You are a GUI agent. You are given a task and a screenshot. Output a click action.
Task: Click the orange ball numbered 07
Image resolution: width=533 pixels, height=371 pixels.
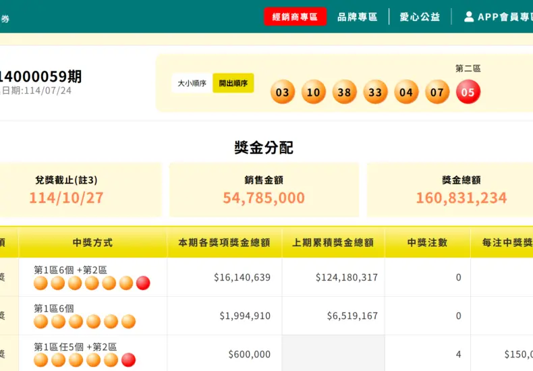click(437, 92)
